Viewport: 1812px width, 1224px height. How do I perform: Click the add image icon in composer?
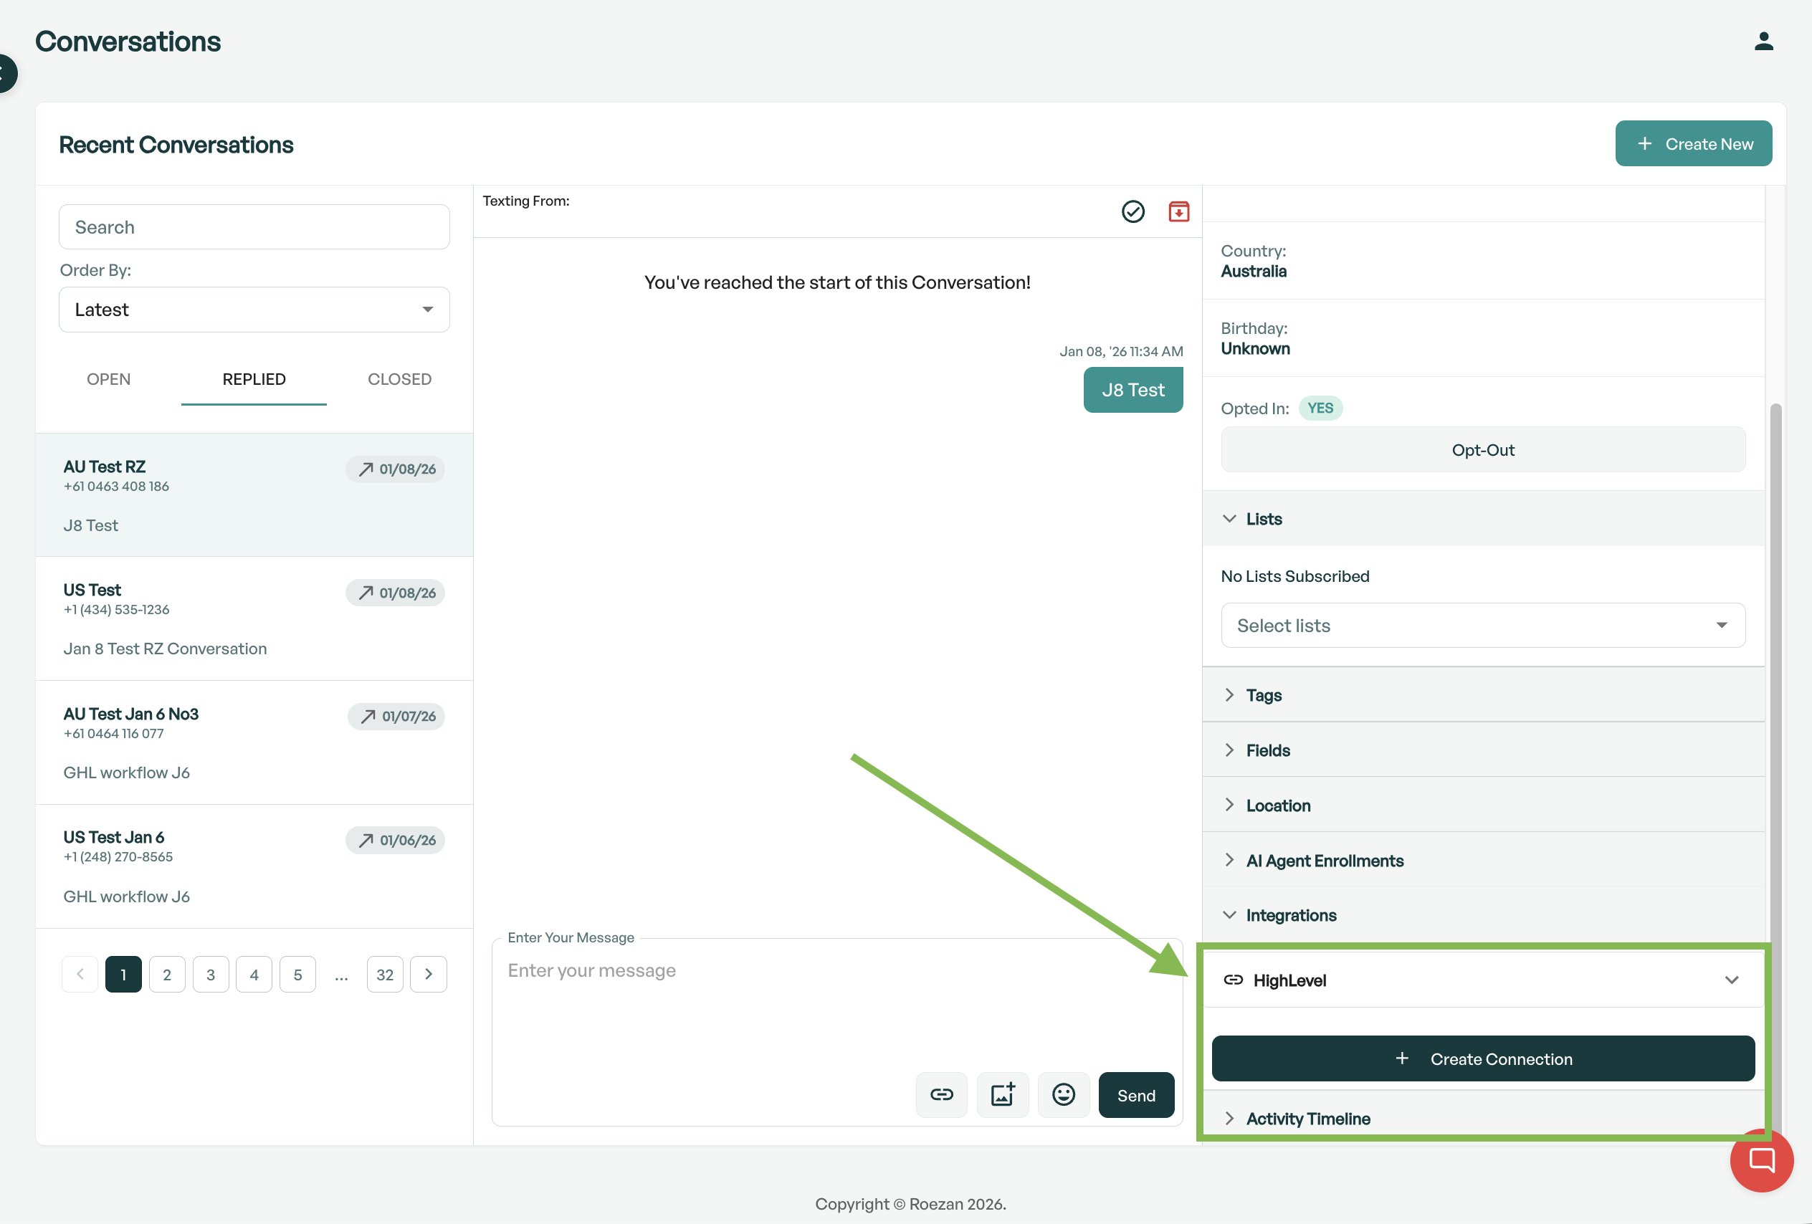click(x=1002, y=1094)
